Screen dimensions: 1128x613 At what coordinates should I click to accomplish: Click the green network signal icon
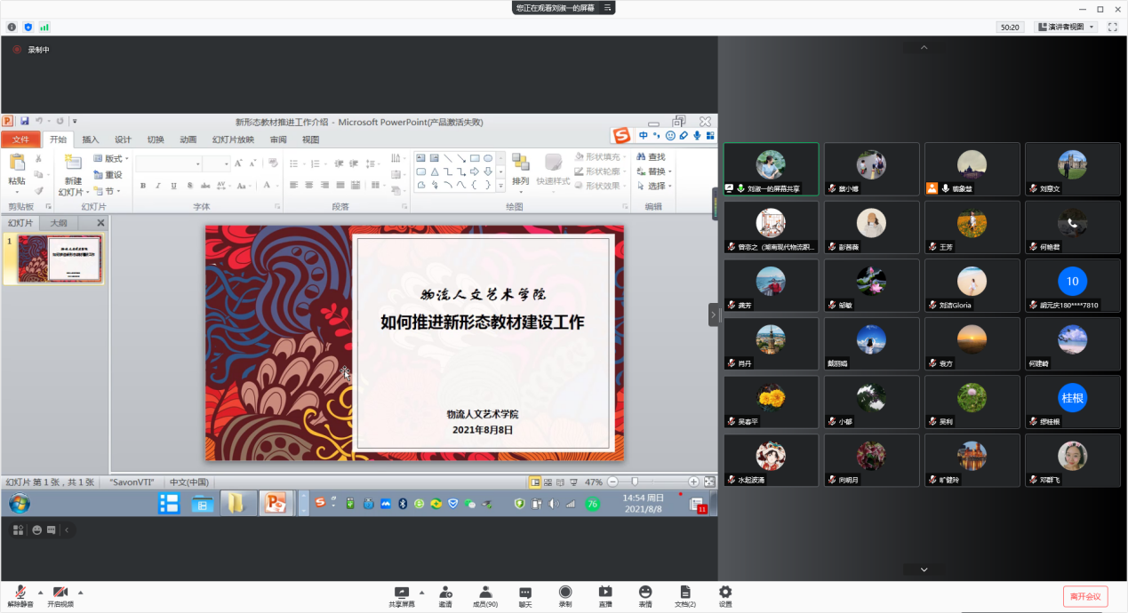click(44, 28)
